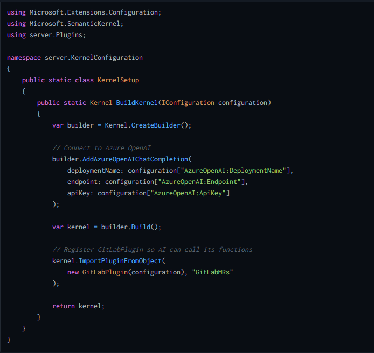This screenshot has width=374, height=353.
Task: Select the KernelSetup class name
Action: pyautogui.click(x=118, y=80)
